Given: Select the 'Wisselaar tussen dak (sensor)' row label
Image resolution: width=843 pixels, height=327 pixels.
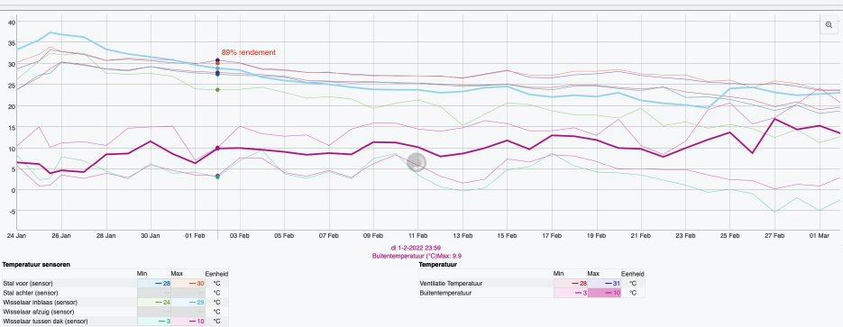Looking at the screenshot, I should pos(45,321).
